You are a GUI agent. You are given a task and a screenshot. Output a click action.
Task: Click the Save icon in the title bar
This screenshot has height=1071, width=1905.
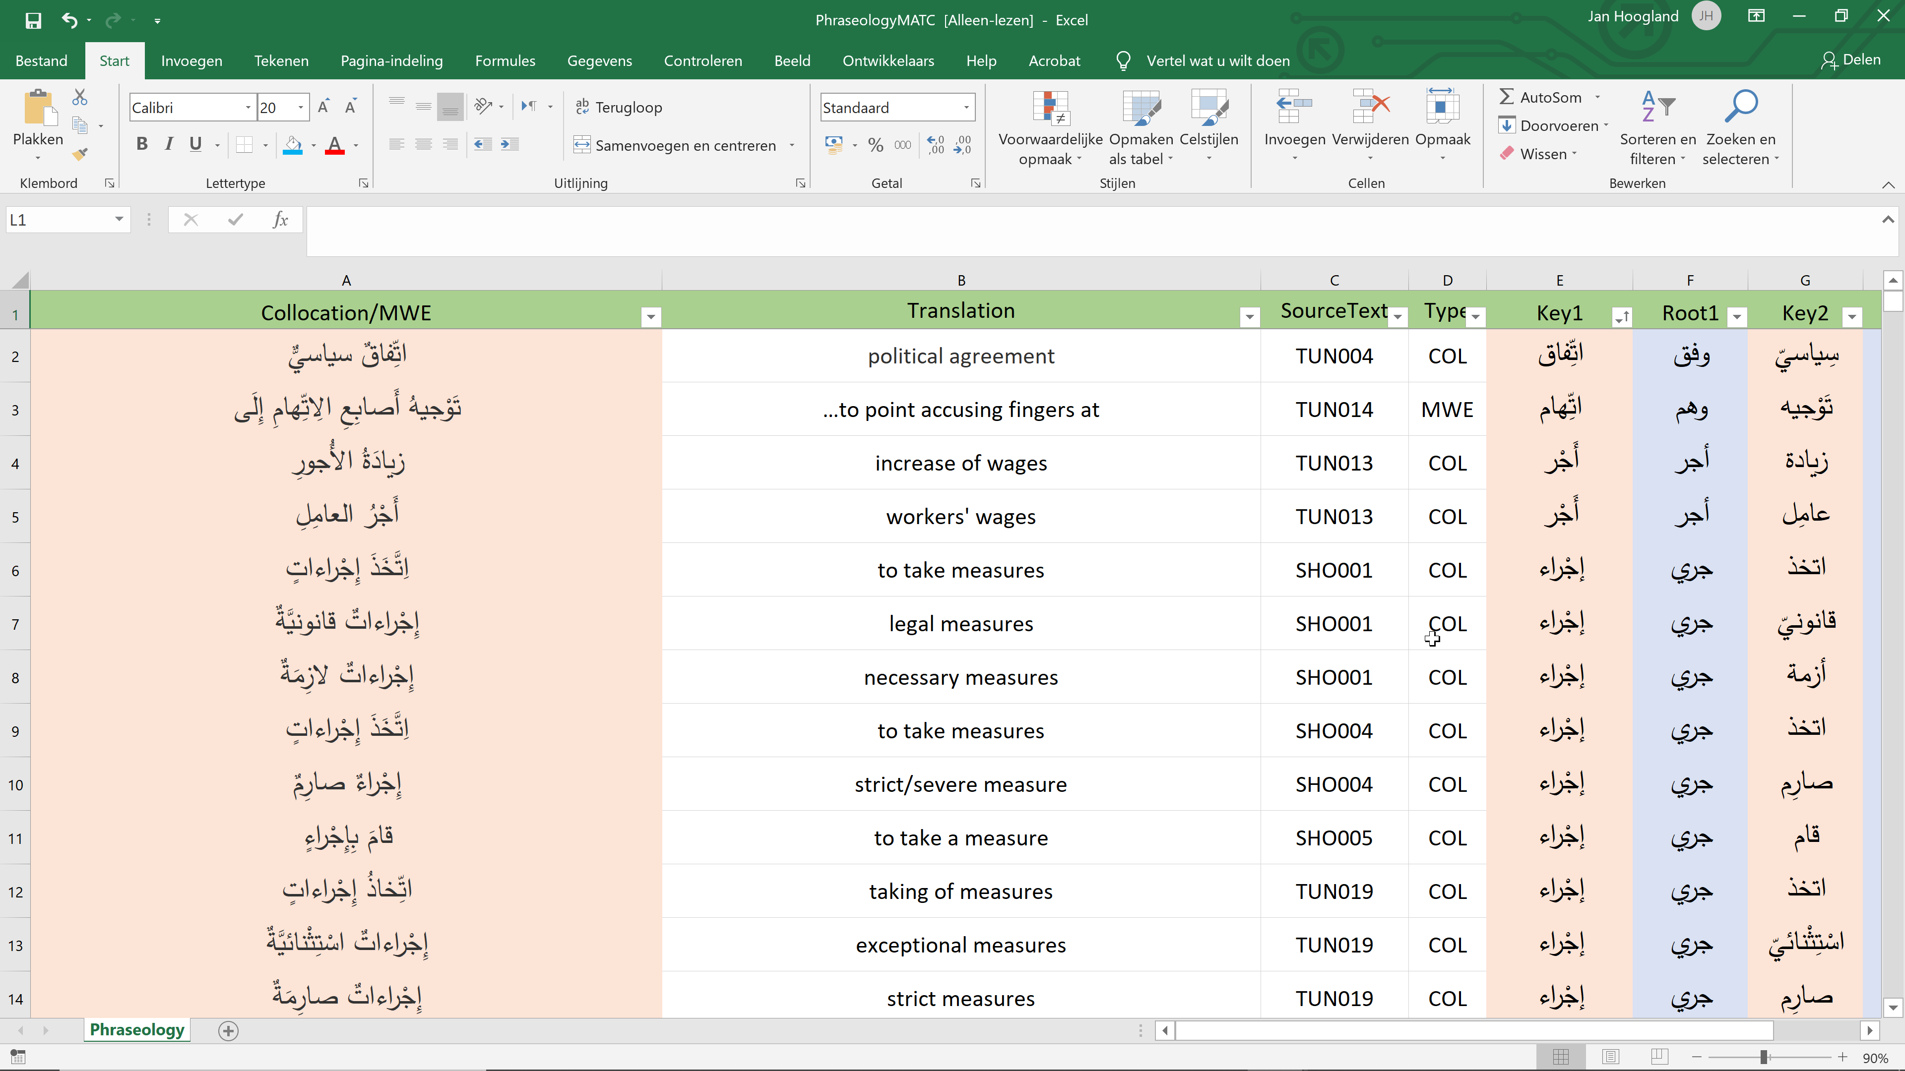(x=33, y=20)
